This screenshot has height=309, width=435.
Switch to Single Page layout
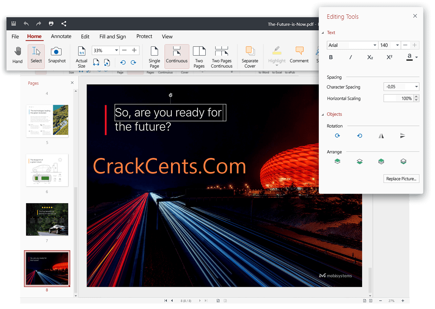(154, 57)
